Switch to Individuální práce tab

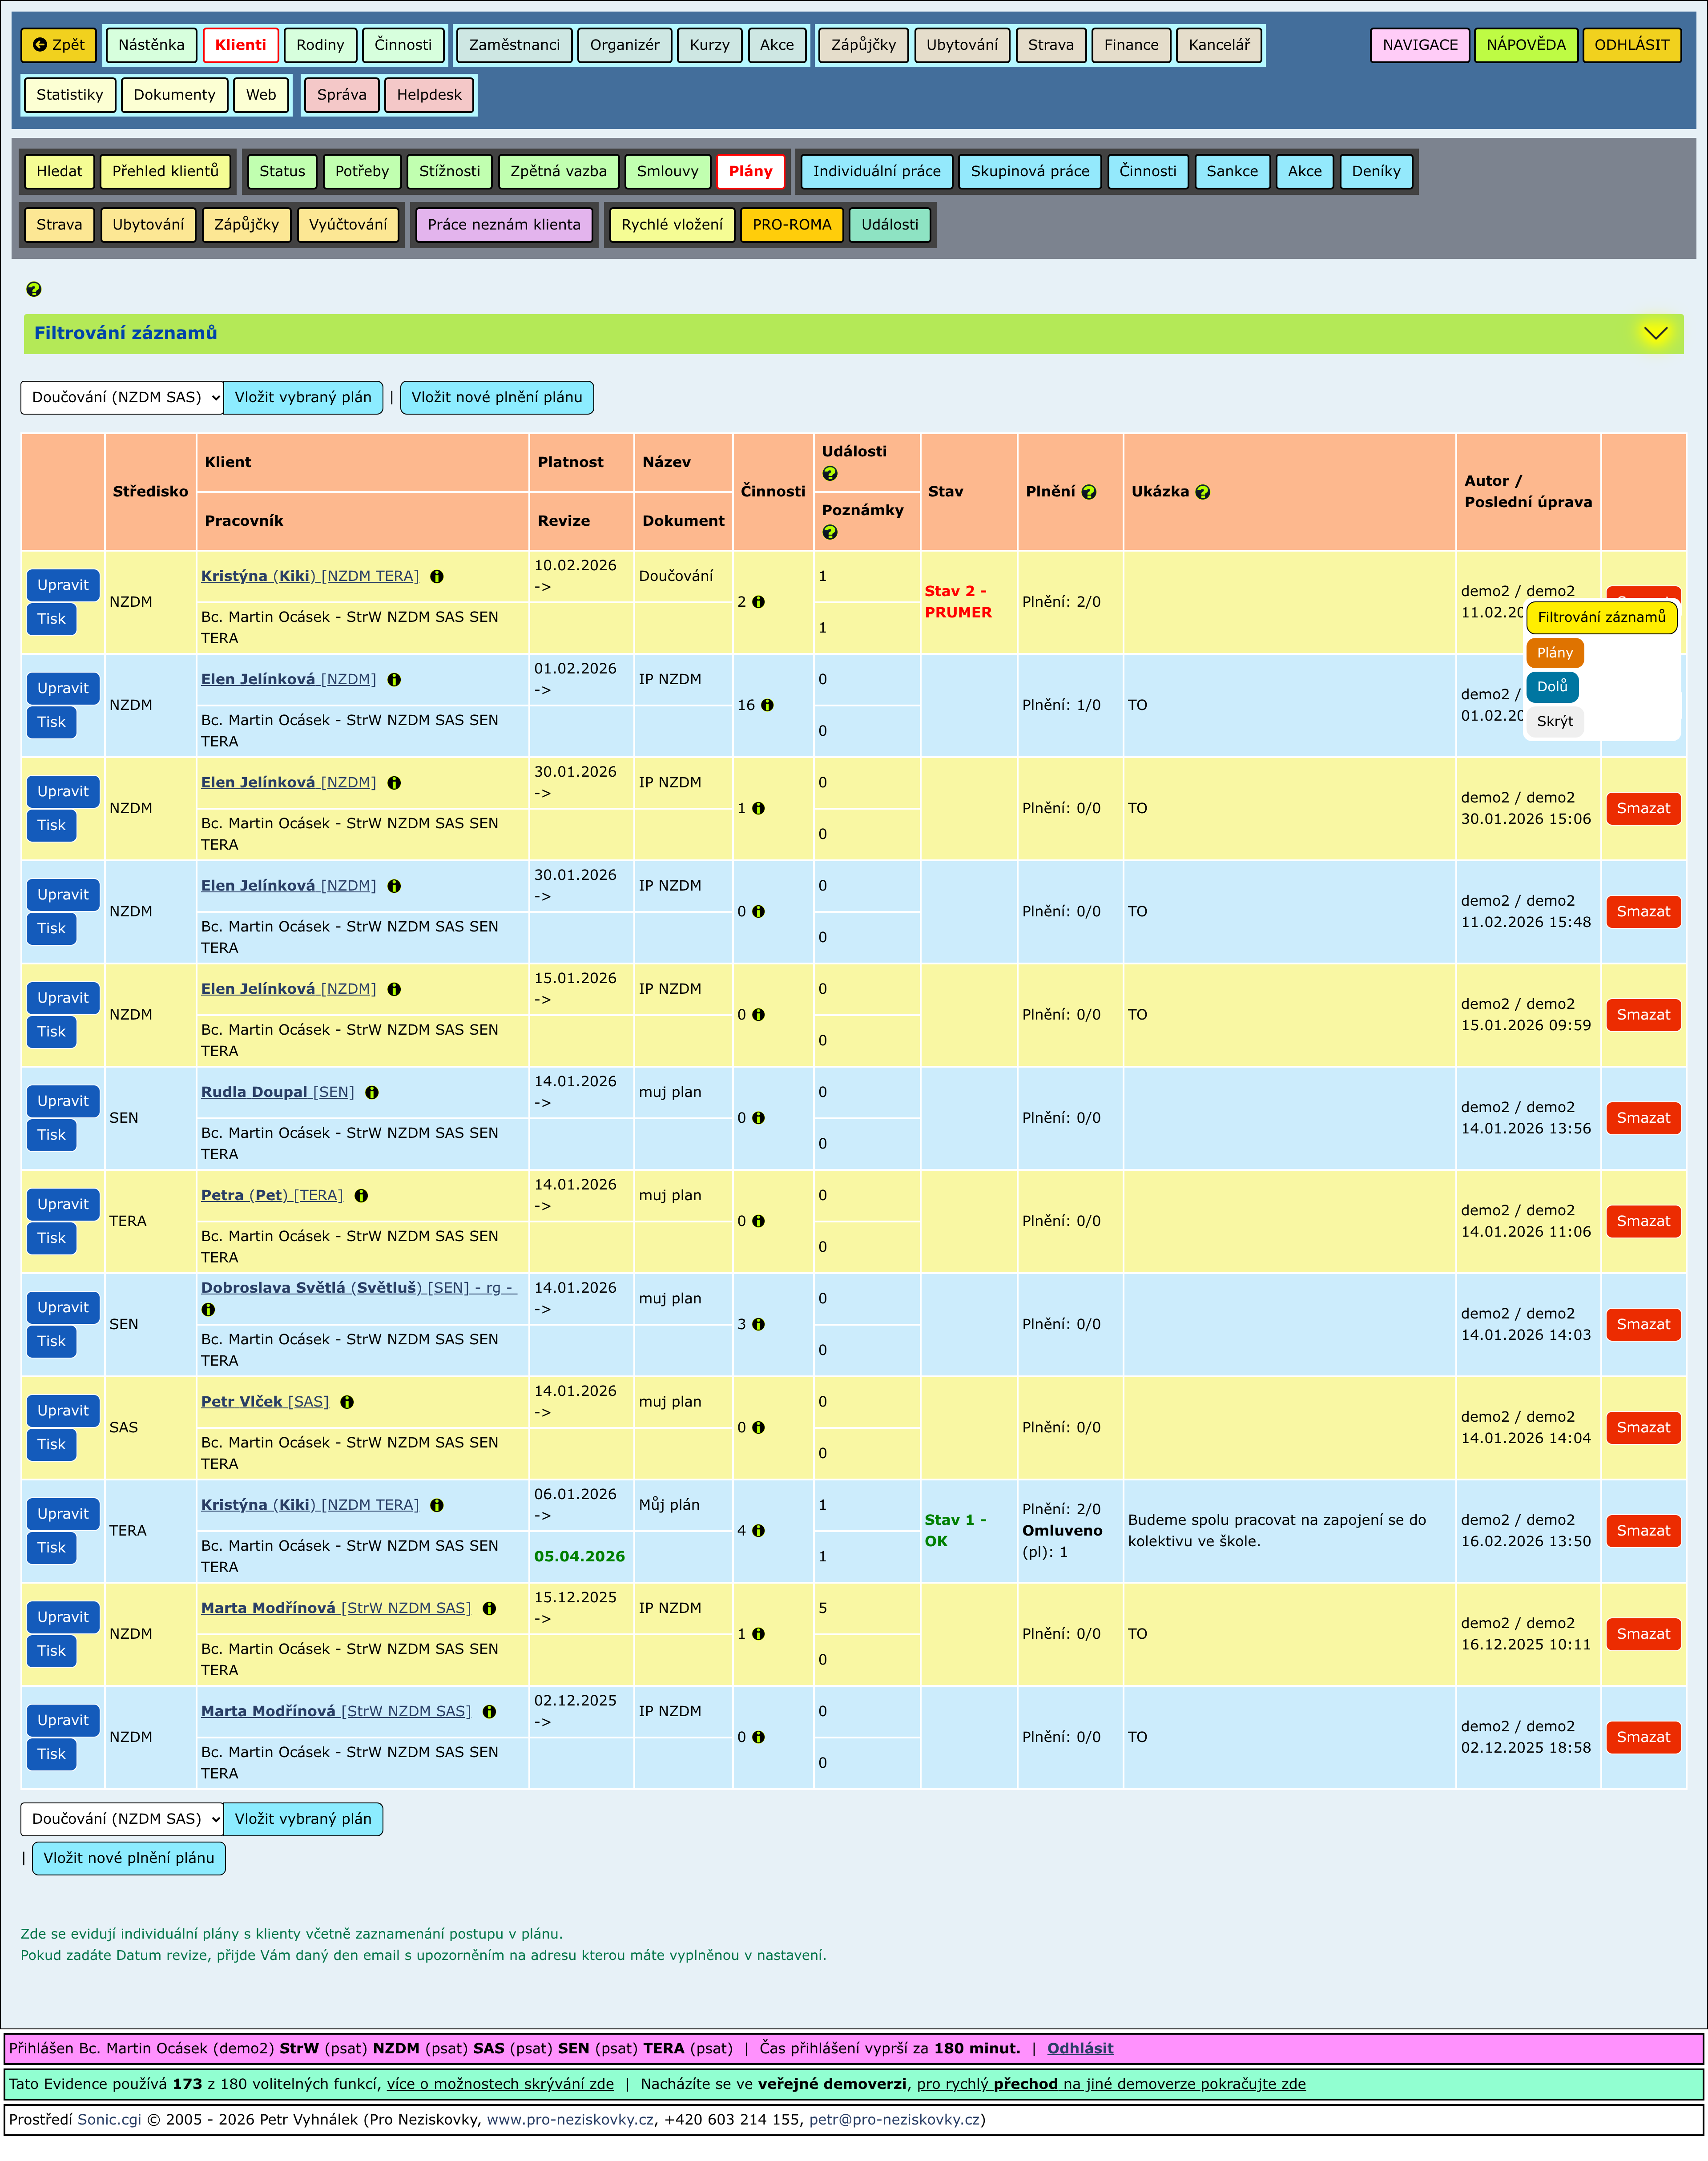(x=876, y=171)
